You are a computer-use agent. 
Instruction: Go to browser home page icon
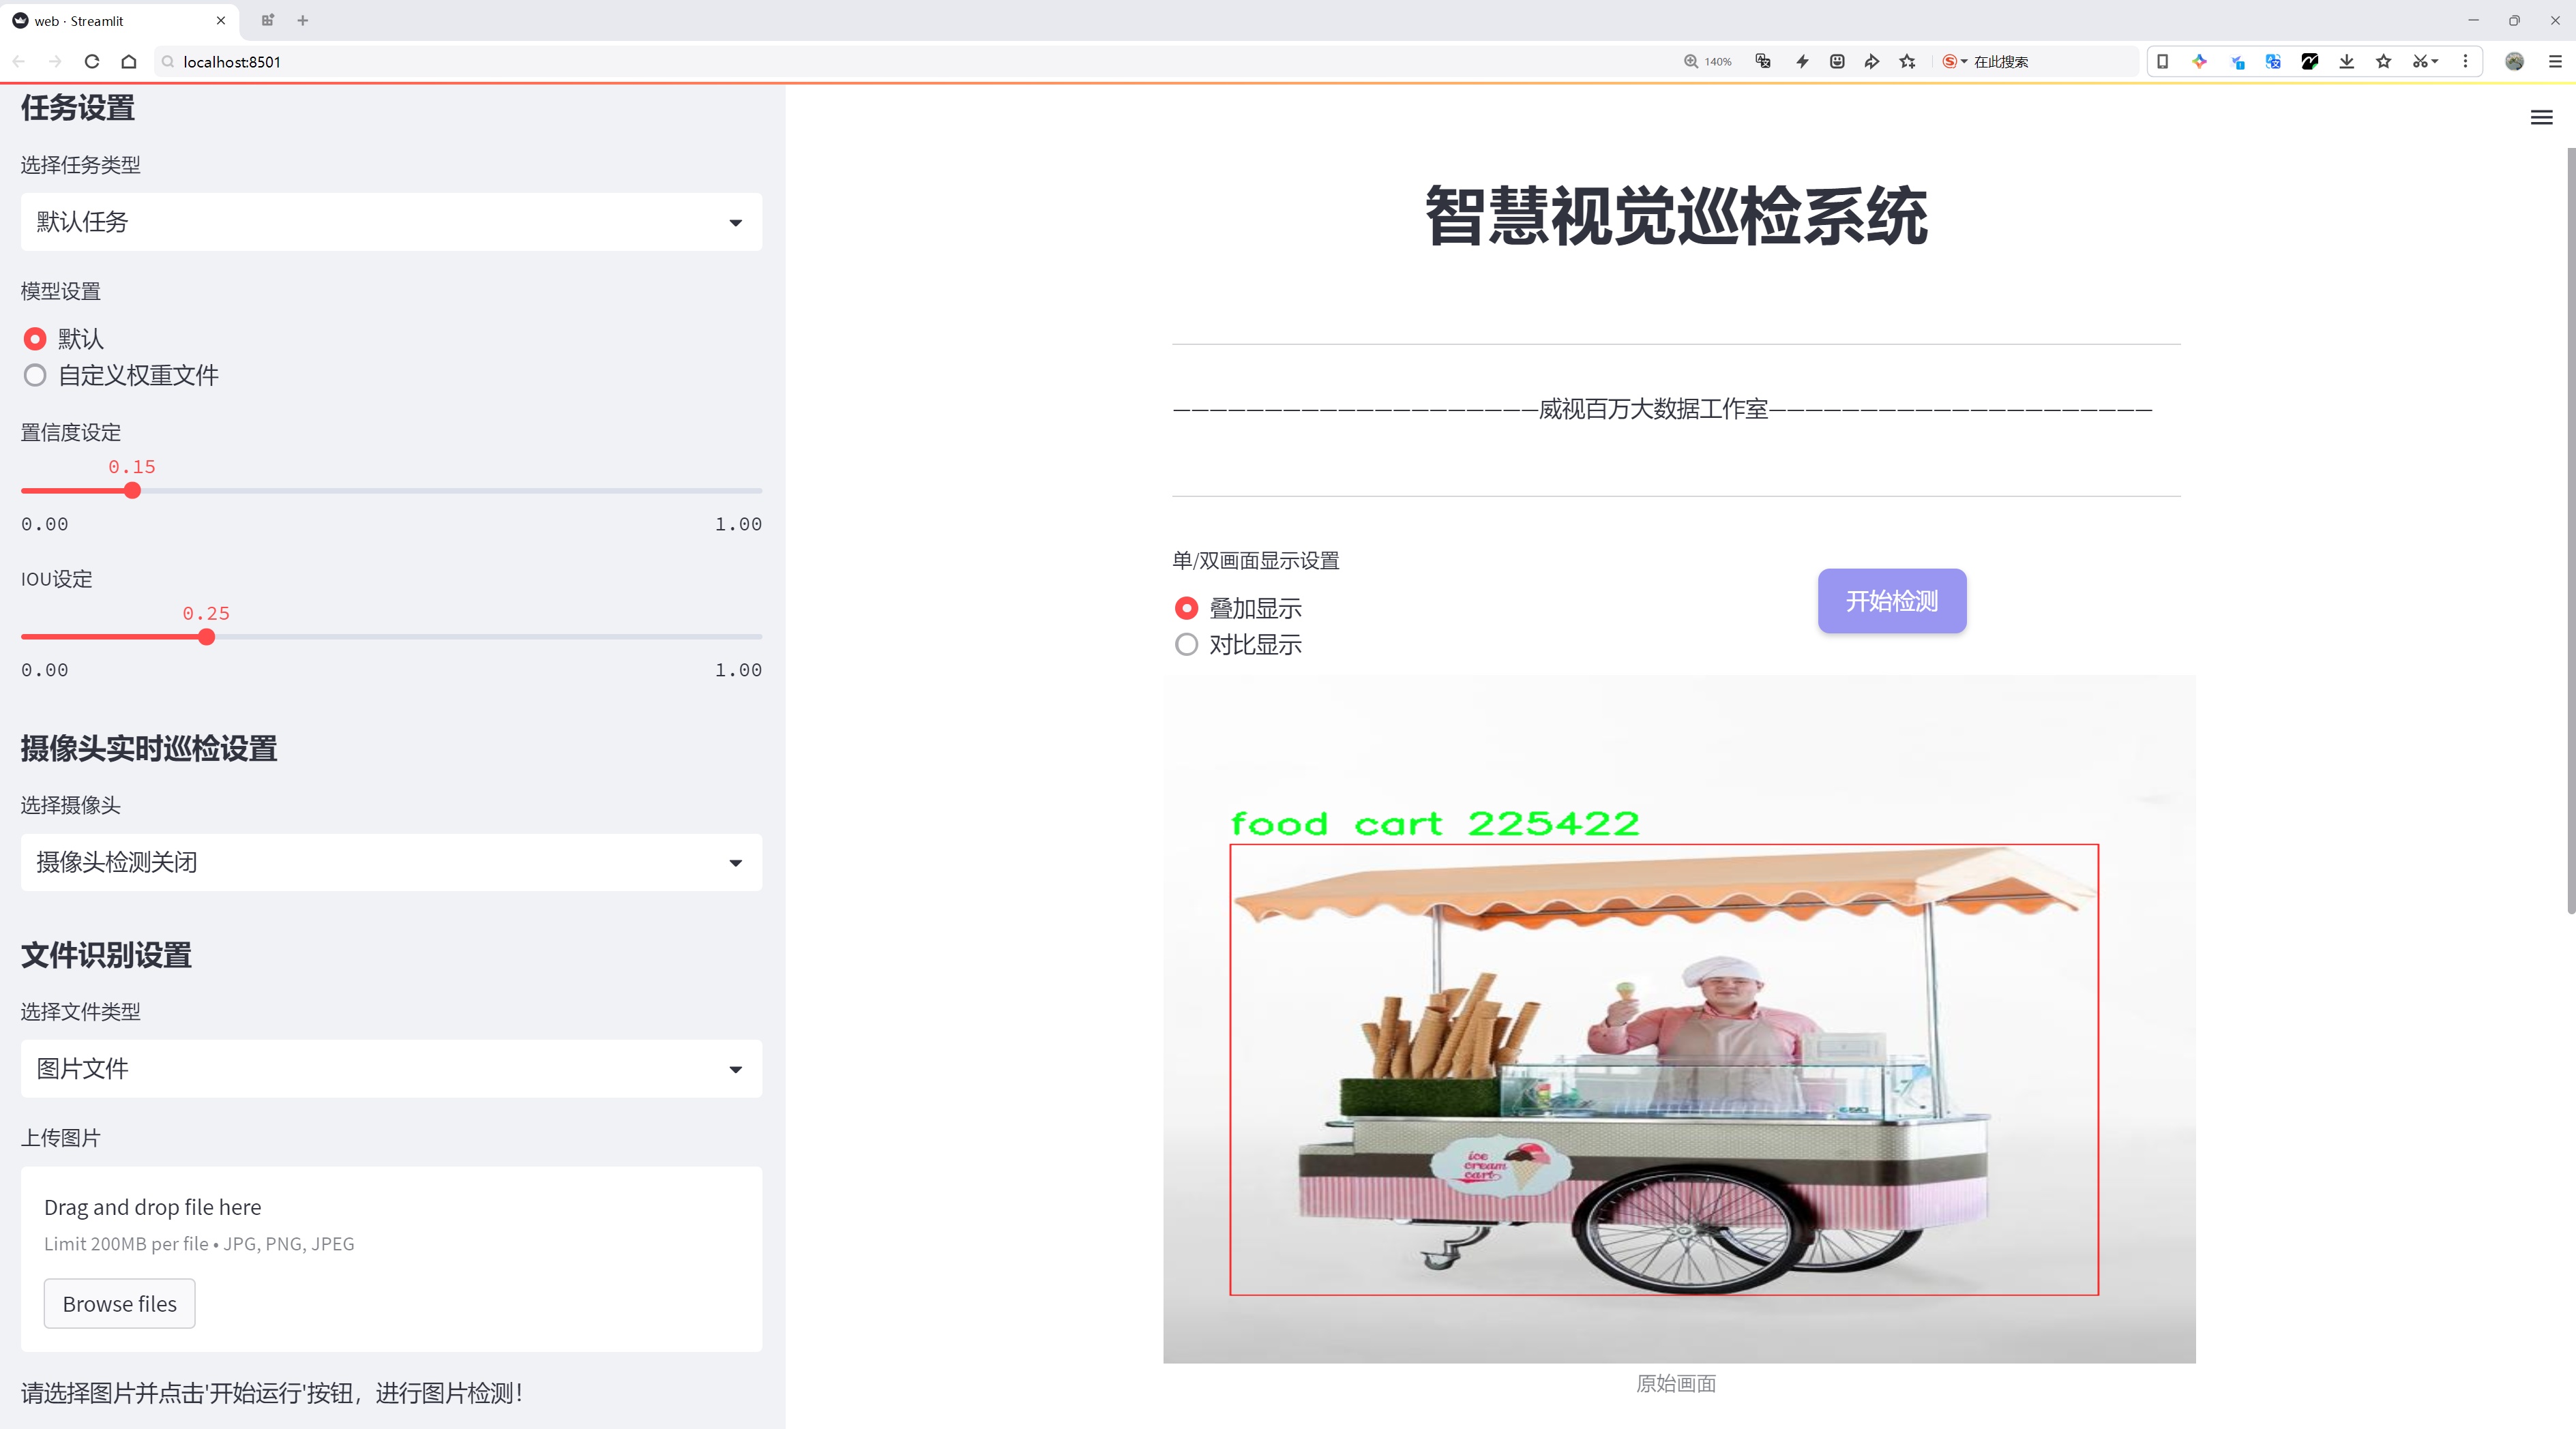tap(129, 61)
